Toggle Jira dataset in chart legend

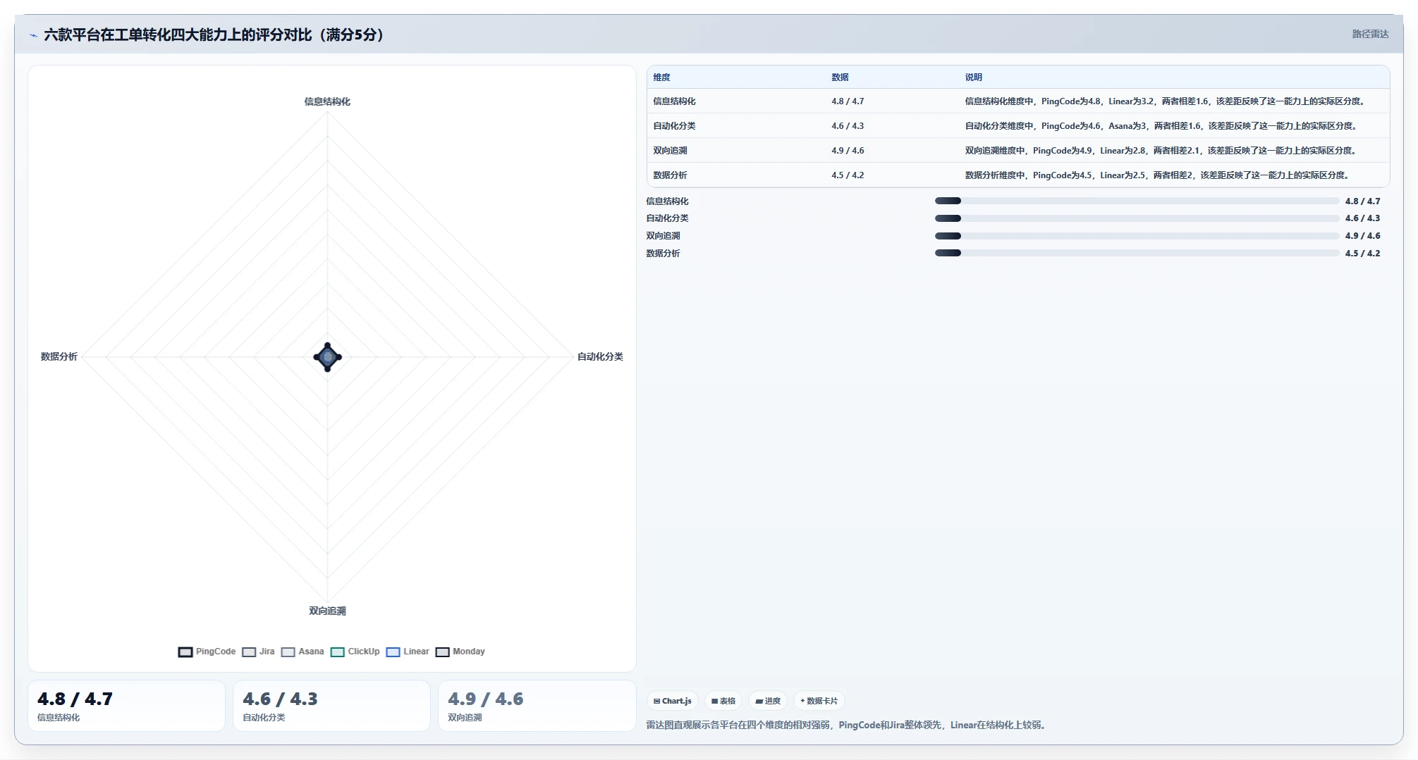pyautogui.click(x=258, y=652)
